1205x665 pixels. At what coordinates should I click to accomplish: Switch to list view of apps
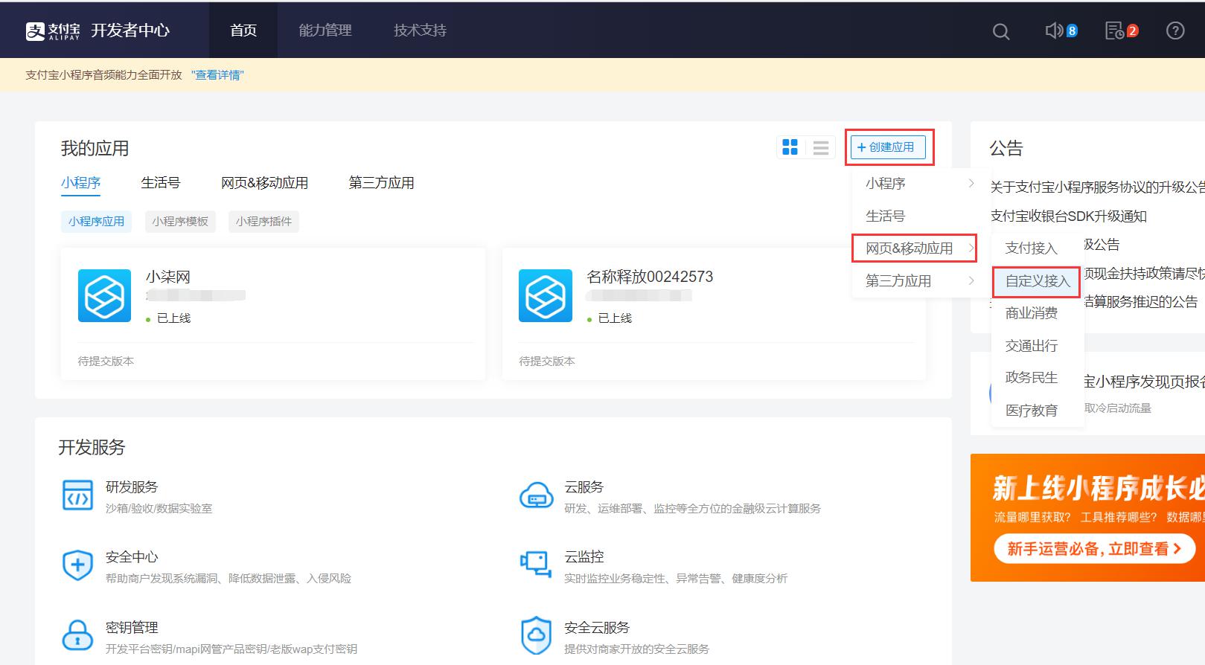tap(821, 147)
